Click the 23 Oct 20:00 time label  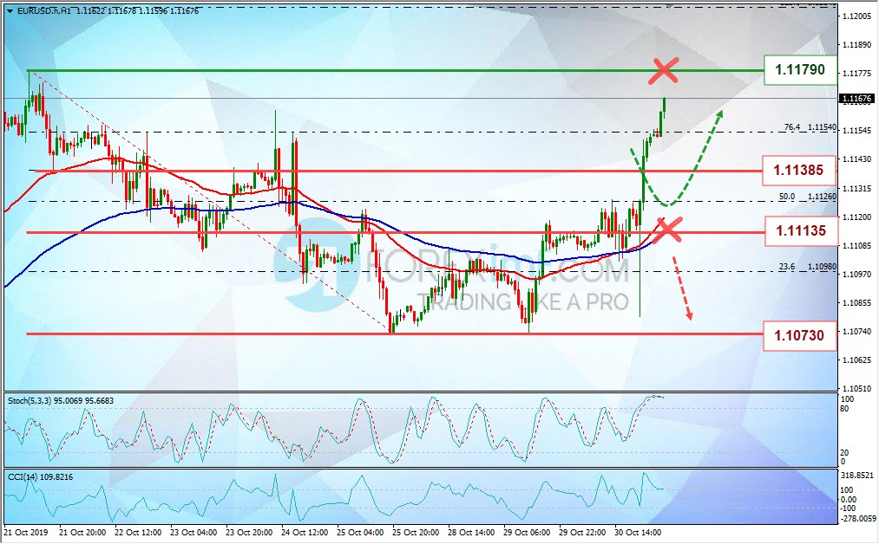click(x=249, y=532)
